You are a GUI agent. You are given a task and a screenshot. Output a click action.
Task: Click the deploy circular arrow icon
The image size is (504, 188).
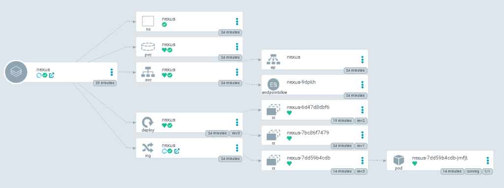[x=148, y=122]
